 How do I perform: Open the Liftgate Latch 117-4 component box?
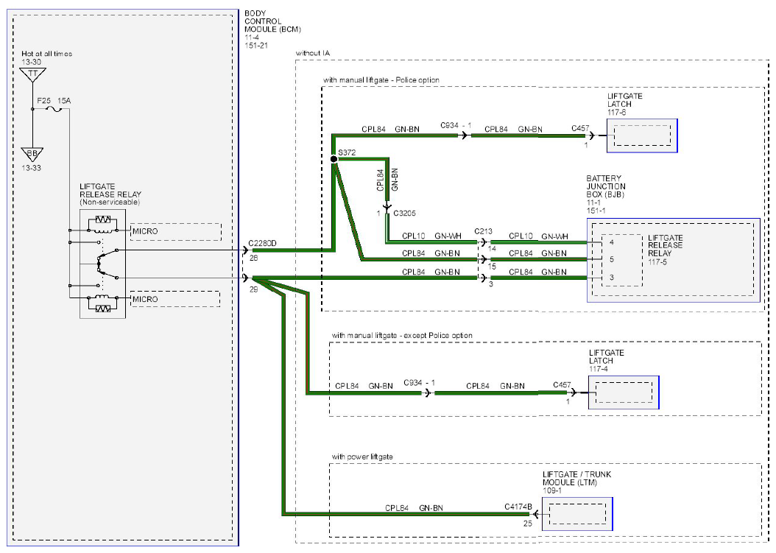tap(624, 392)
